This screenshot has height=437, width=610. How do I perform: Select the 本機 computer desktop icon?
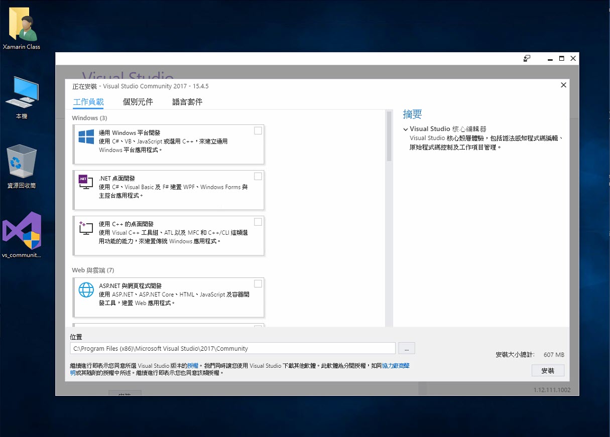[22, 98]
